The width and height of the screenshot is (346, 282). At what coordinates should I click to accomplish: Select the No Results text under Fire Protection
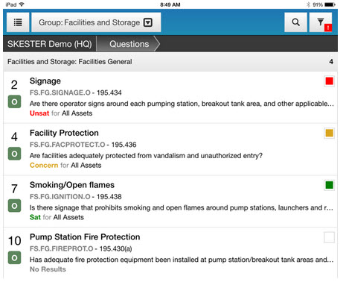(x=48, y=269)
